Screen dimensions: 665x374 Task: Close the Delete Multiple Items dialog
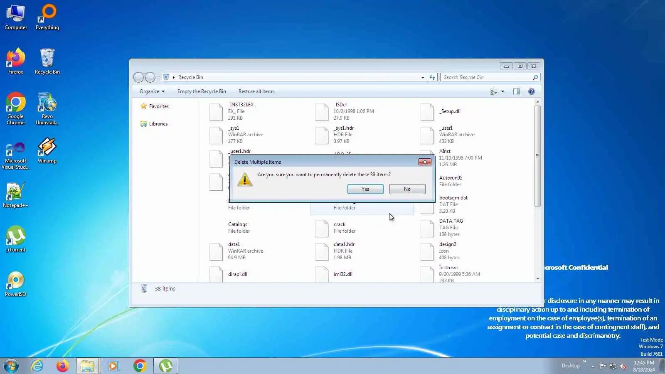point(425,162)
